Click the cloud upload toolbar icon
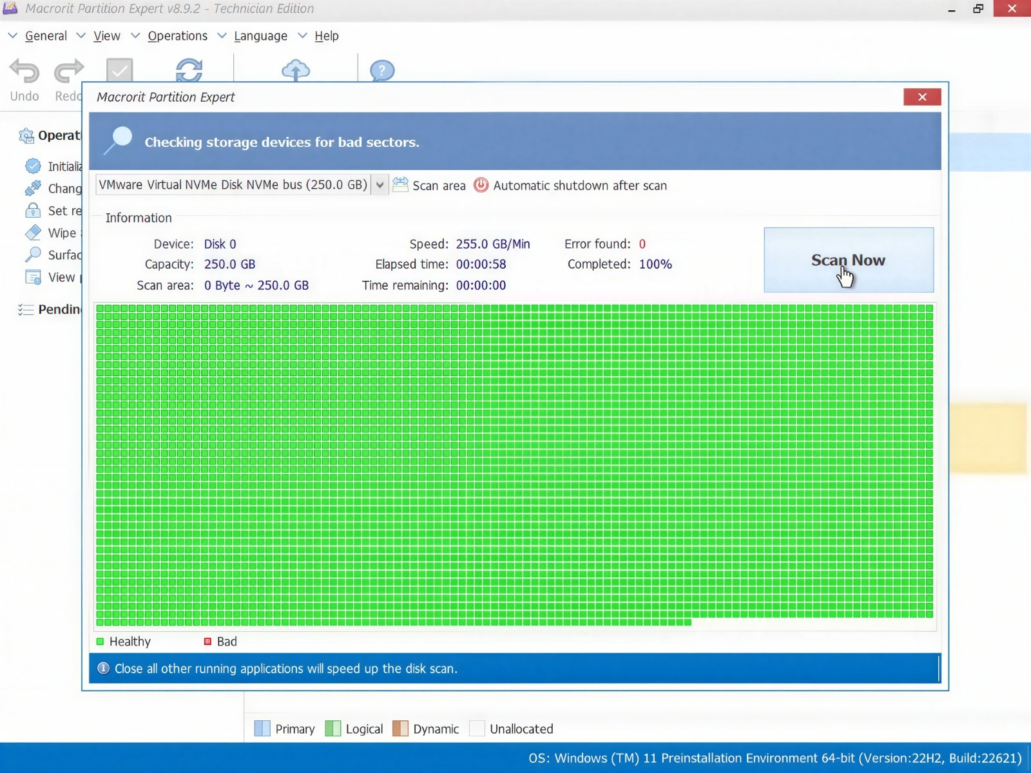This screenshot has height=773, width=1031. (296, 70)
